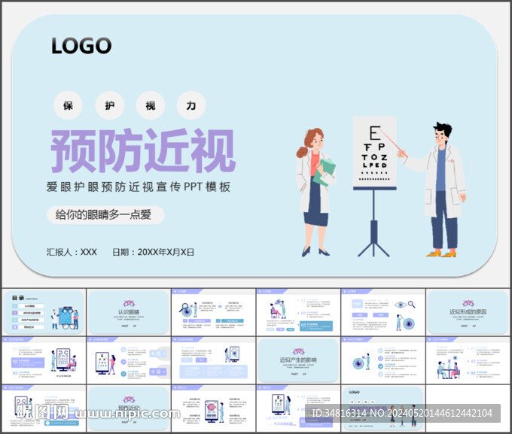Open the thumbnail showing two people seated at table

coord(468,360)
